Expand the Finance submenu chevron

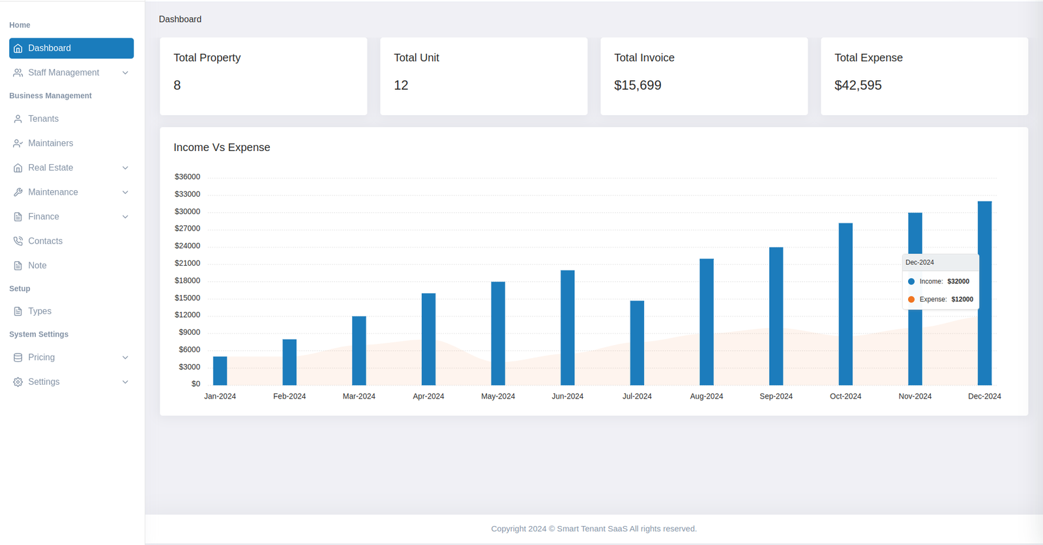coord(125,217)
